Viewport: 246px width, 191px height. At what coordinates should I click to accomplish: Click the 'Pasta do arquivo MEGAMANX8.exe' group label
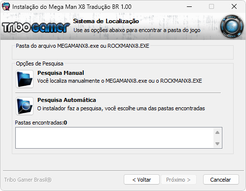click(x=82, y=46)
